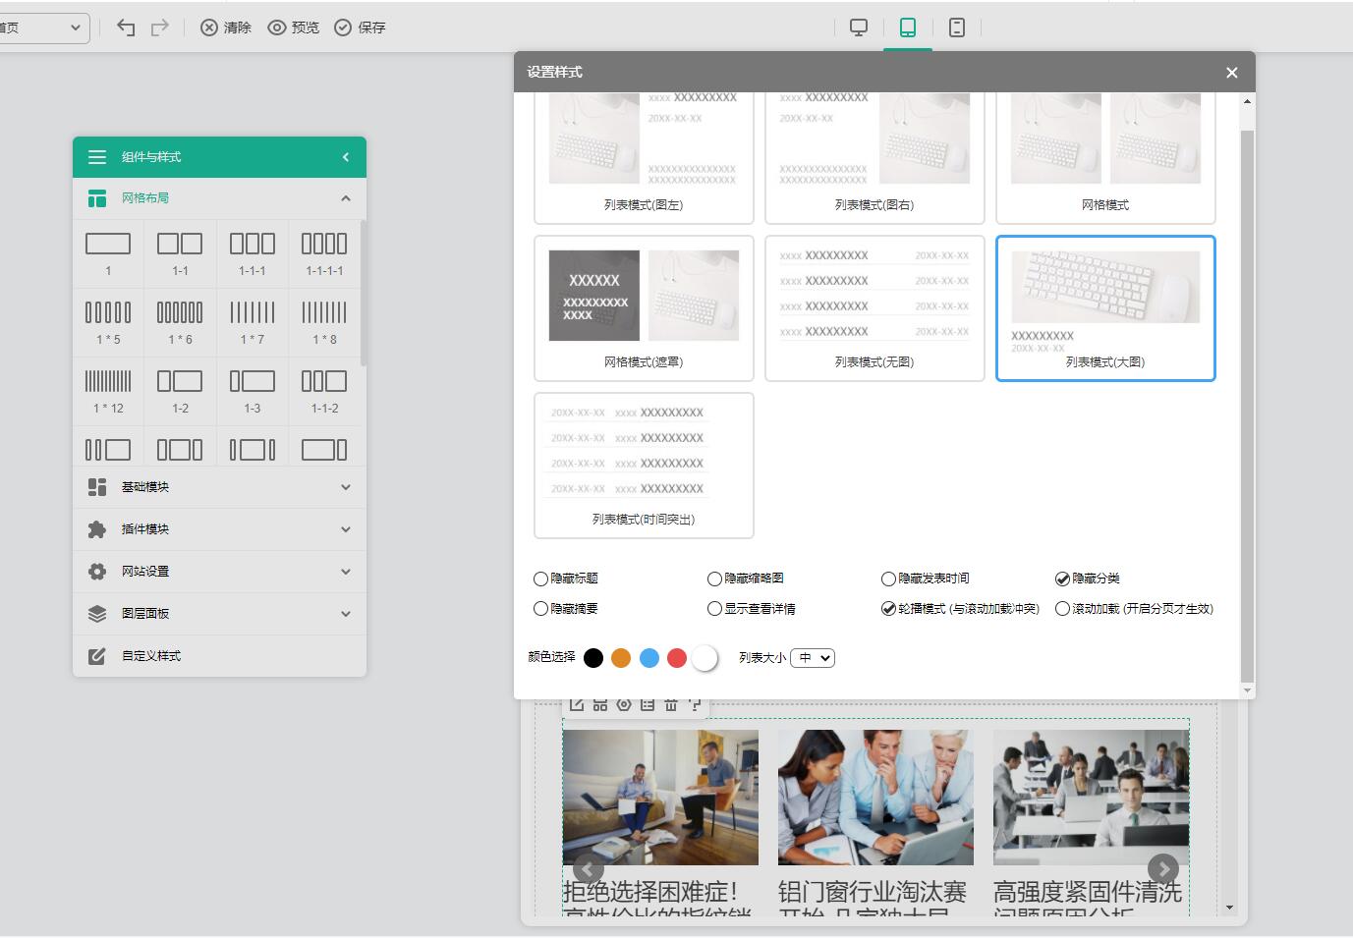Open the 列表大小 size dropdown
The width and height of the screenshot is (1353, 938).
(x=813, y=658)
